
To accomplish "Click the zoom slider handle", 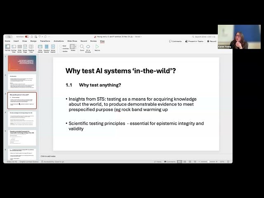I will (208, 162).
